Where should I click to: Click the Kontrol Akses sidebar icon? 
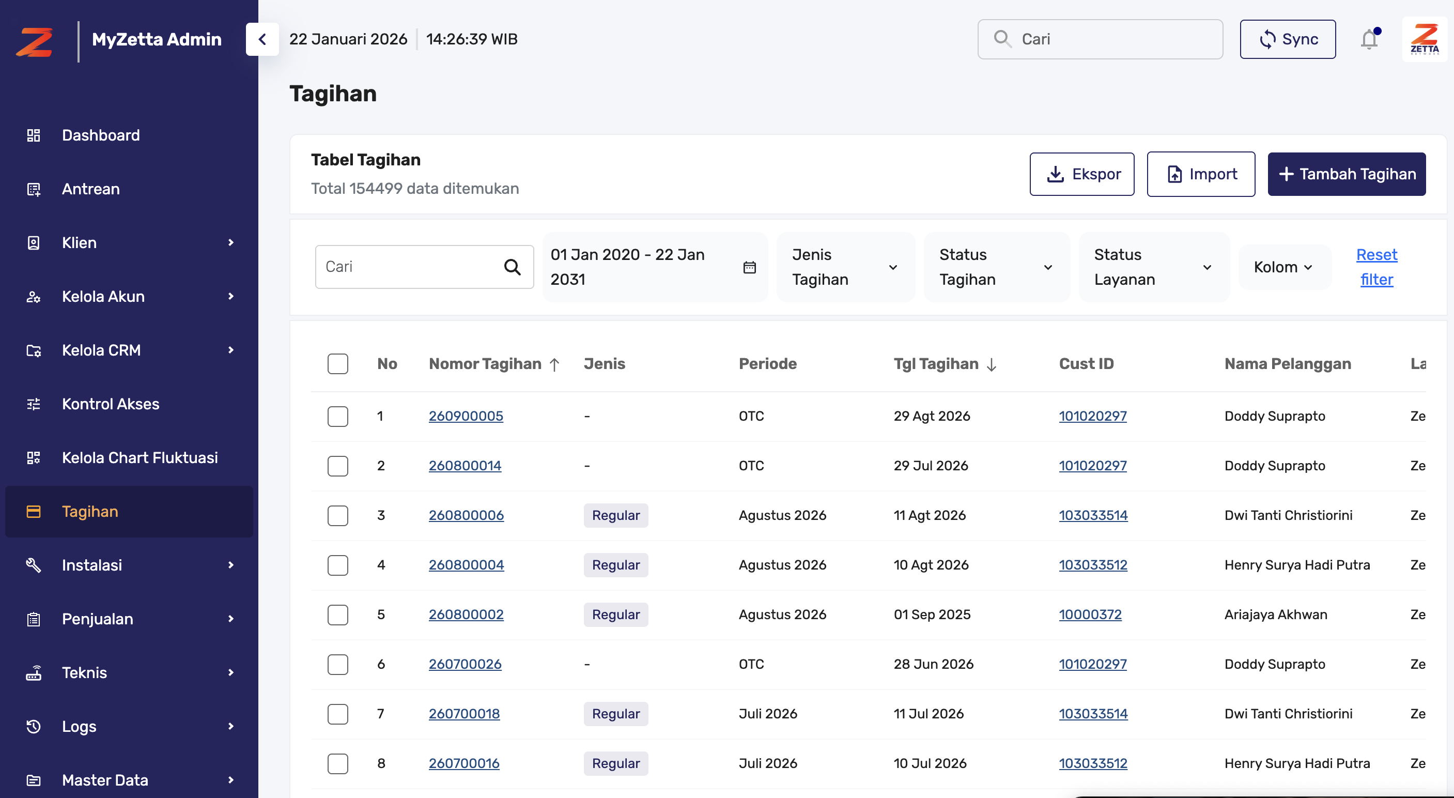click(33, 404)
